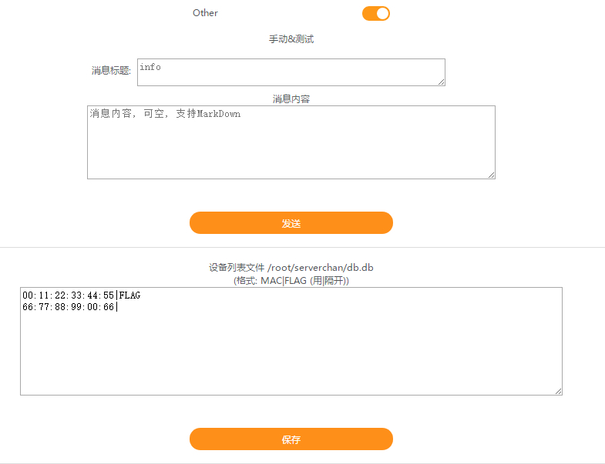This screenshot has width=605, height=464.
Task: Click the 手动&测试 section heading
Action: coord(291,39)
